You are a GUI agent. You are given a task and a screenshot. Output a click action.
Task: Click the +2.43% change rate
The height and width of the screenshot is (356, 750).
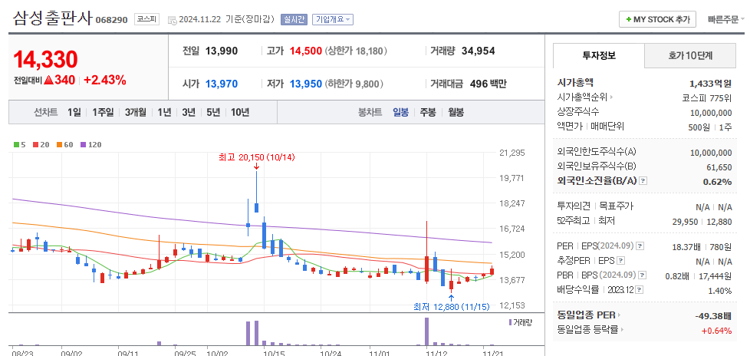(105, 81)
